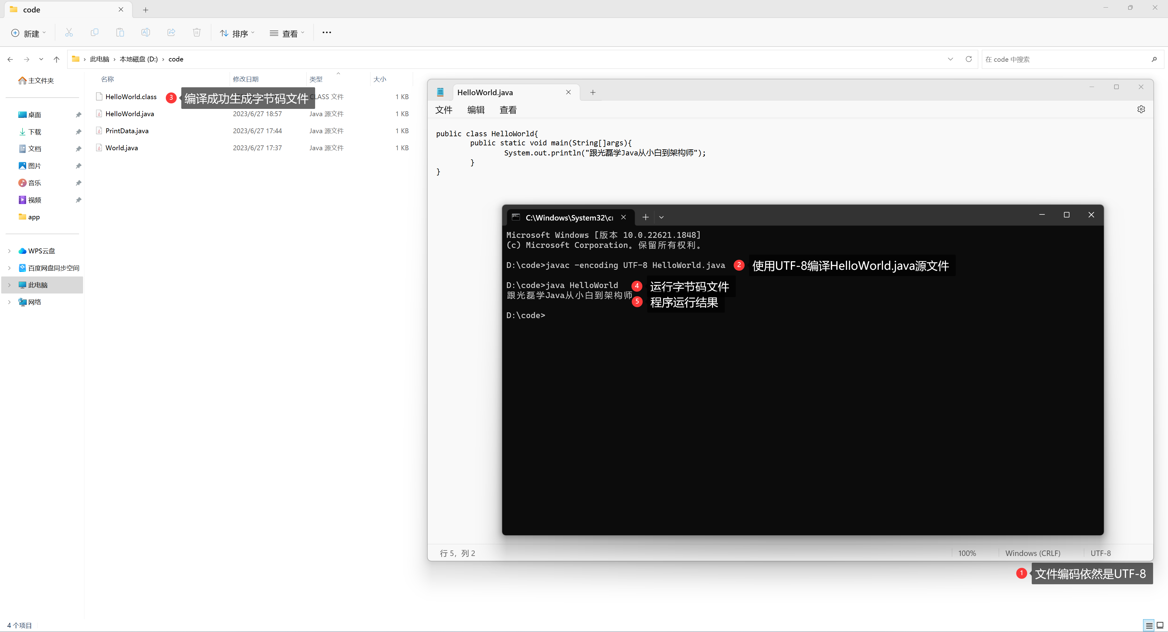Open Notepad settings gear icon
This screenshot has height=632, width=1168.
1141,109
